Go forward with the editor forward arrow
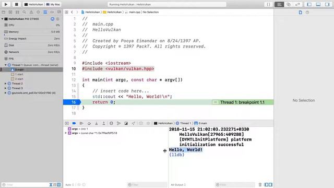 coord(77,12)
